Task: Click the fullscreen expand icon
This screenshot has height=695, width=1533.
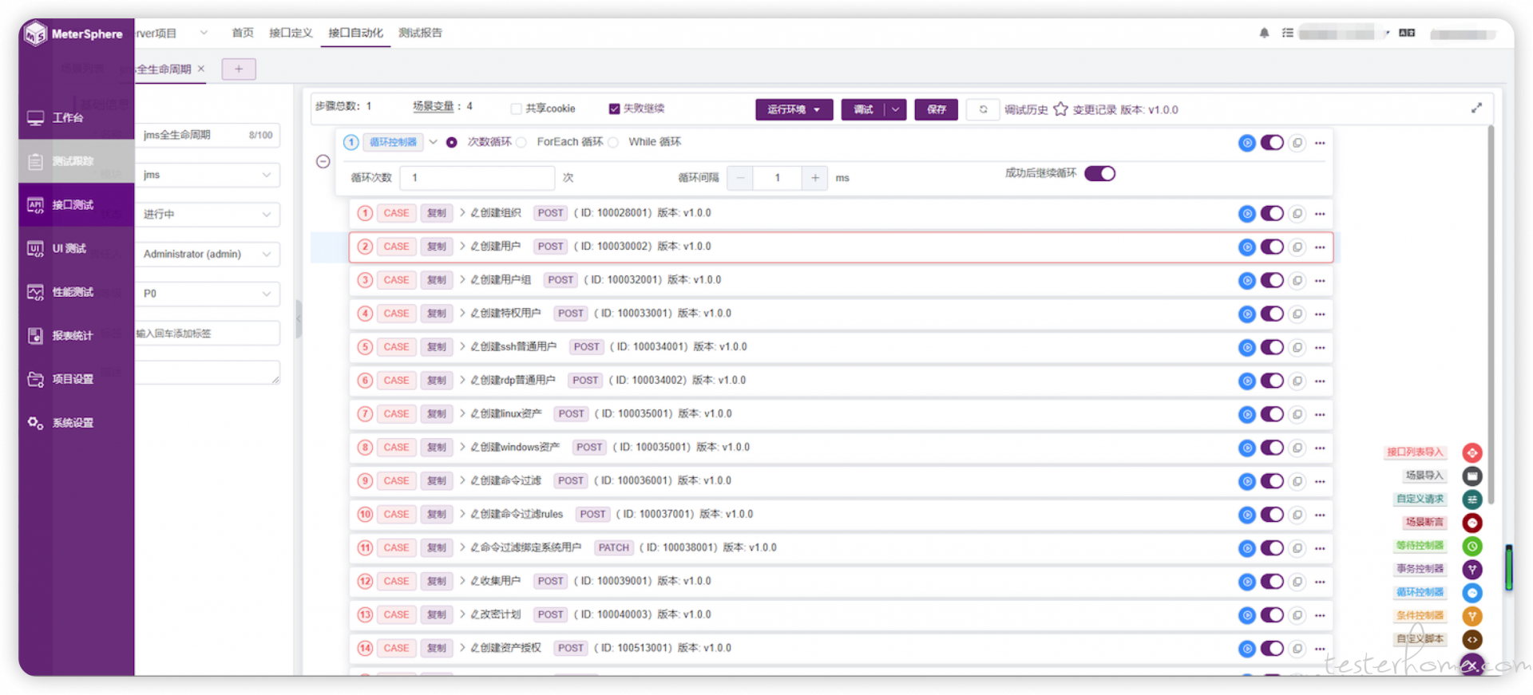Action: click(x=1476, y=108)
